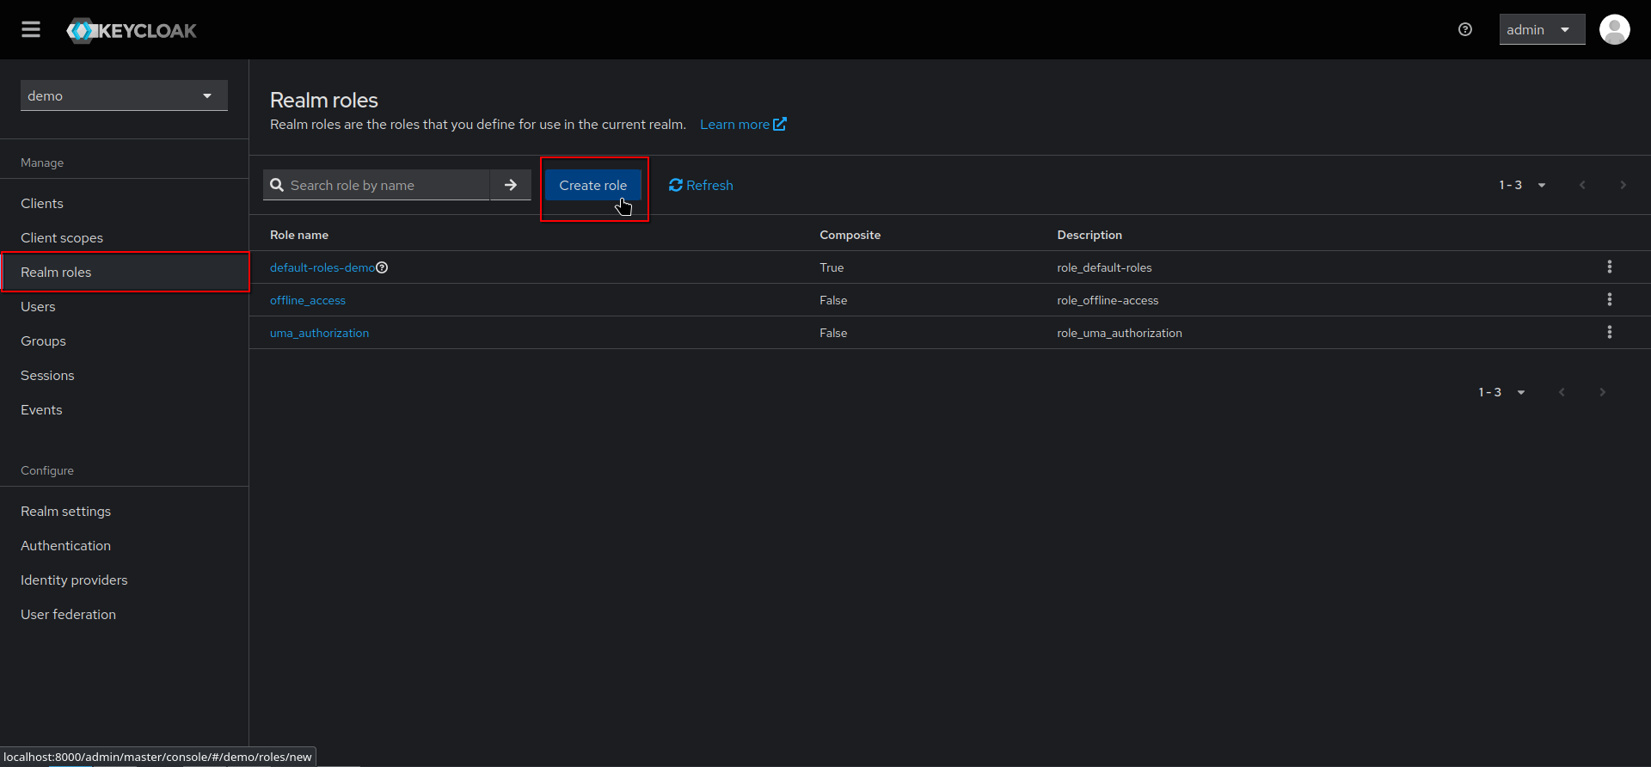The image size is (1651, 767).
Task: Toggle the hamburger navigation menu
Action: pyautogui.click(x=31, y=30)
